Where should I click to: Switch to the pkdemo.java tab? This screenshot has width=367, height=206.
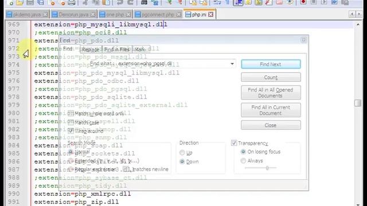tap(27, 14)
